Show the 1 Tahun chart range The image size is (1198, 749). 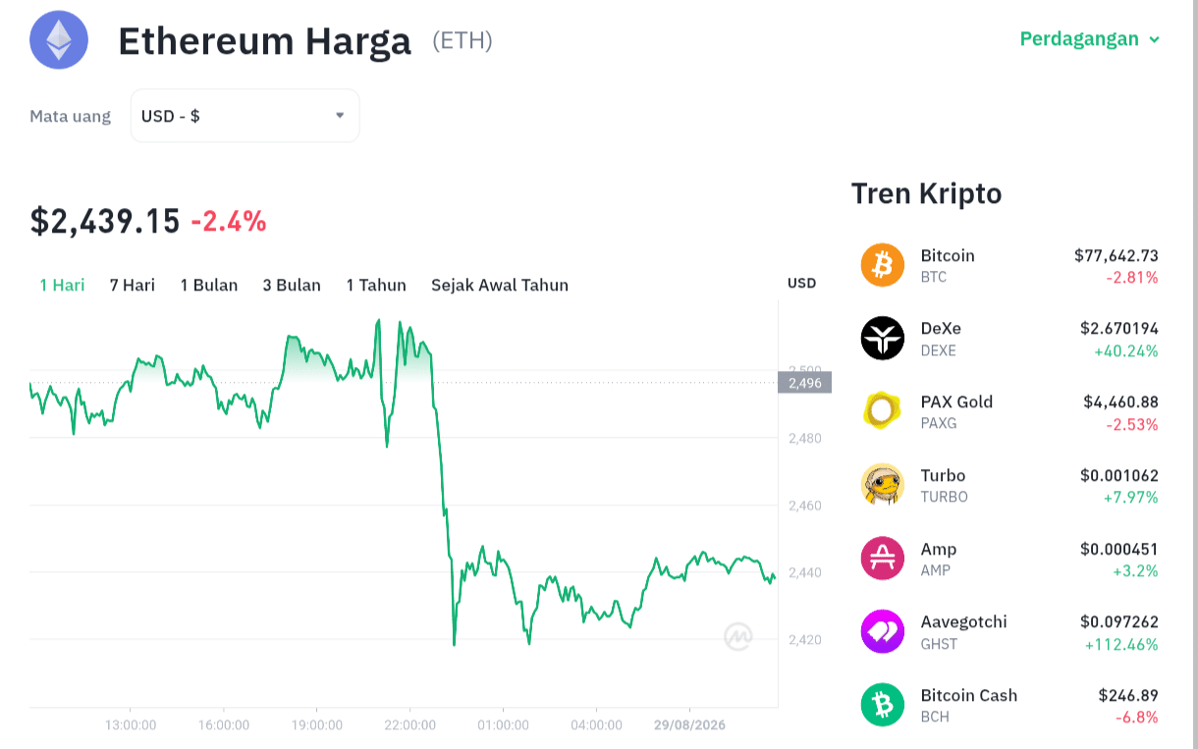pos(376,285)
